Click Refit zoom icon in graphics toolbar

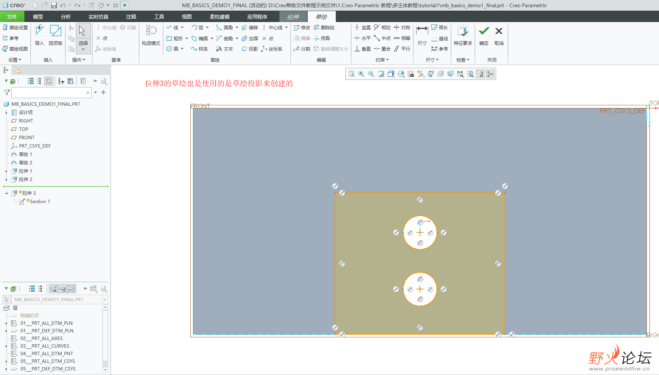pos(351,74)
